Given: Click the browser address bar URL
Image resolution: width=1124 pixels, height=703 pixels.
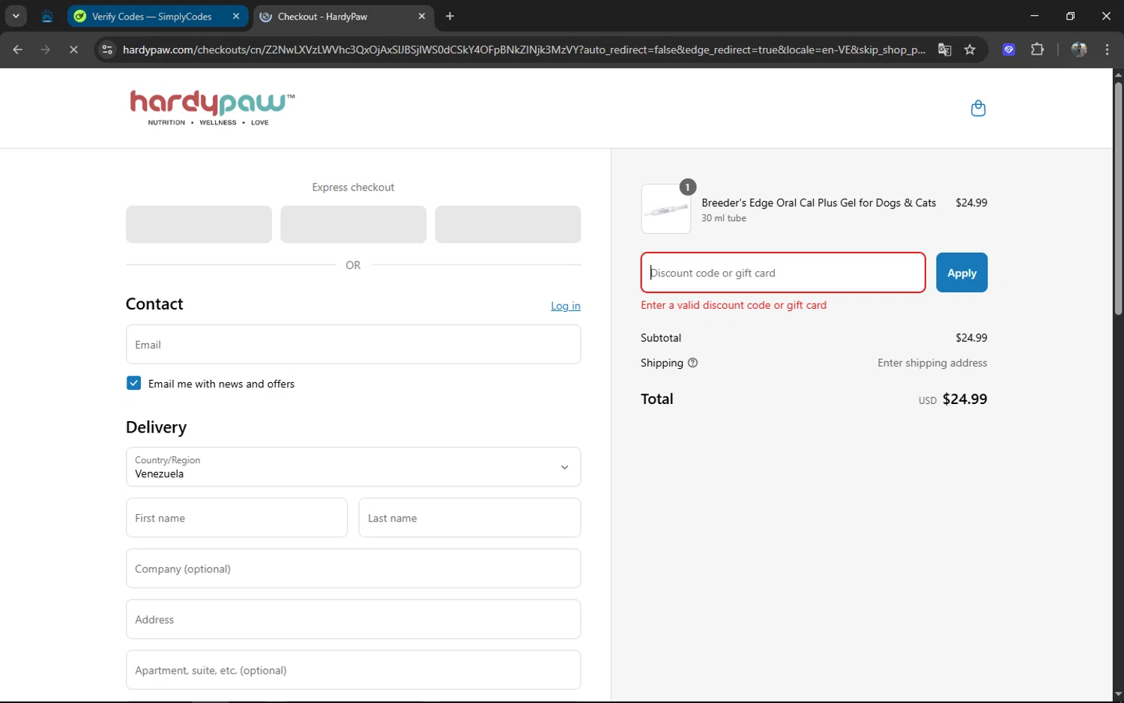Looking at the screenshot, I should coord(524,49).
